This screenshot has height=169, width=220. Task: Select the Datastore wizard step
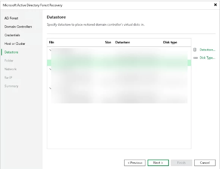click(x=11, y=52)
